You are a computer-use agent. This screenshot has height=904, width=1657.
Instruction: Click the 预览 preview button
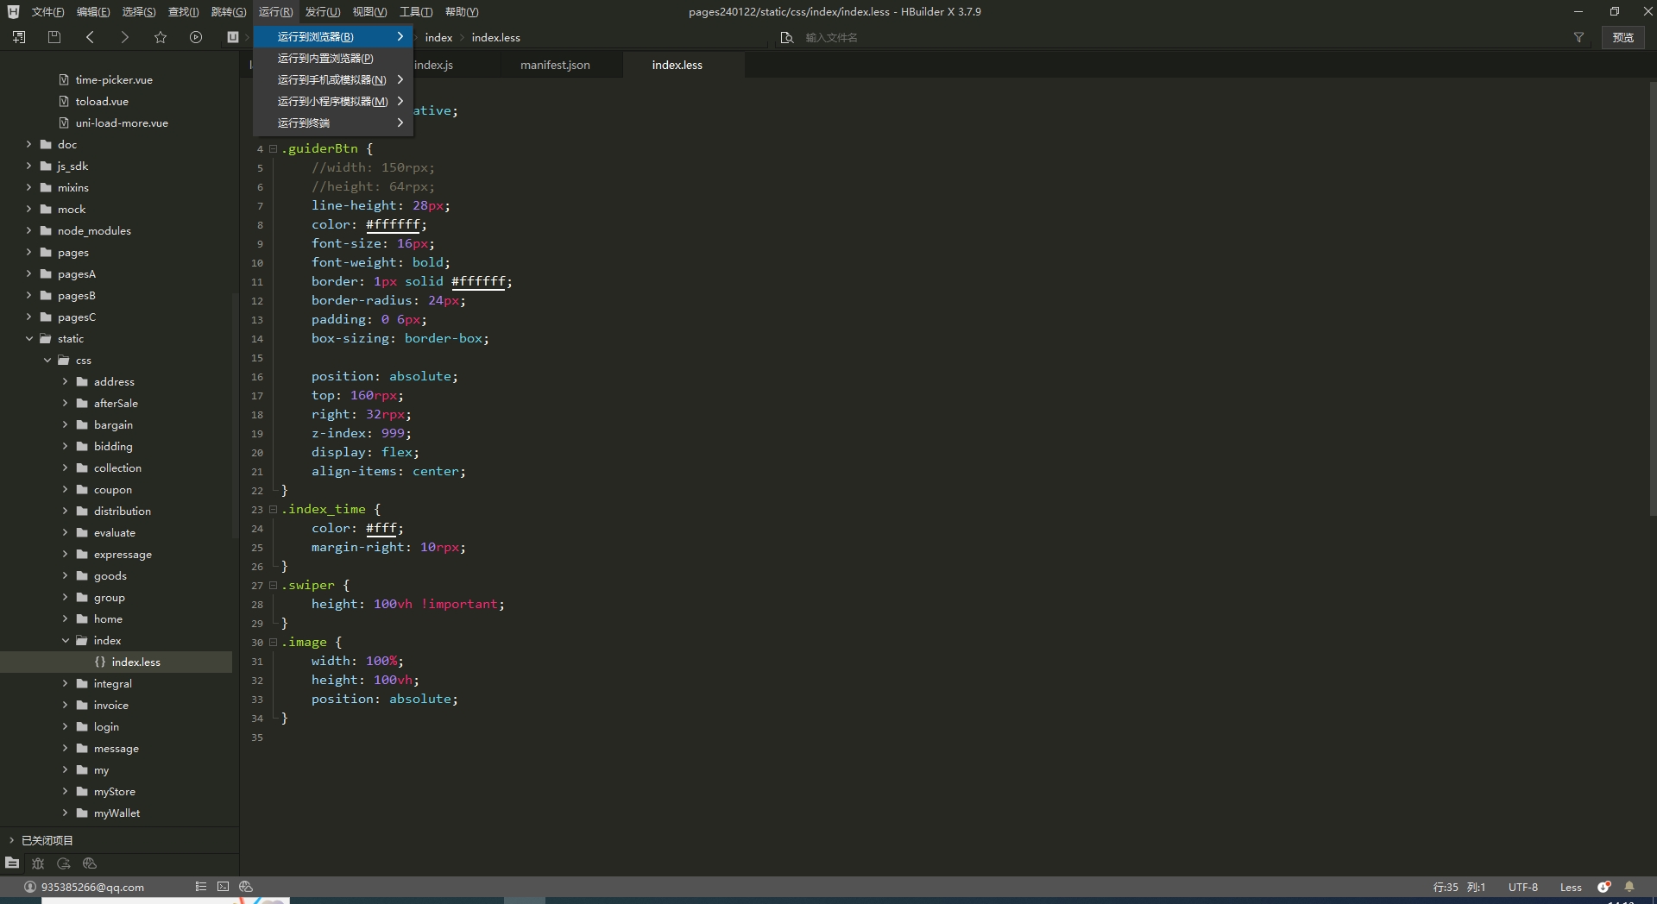click(x=1622, y=37)
